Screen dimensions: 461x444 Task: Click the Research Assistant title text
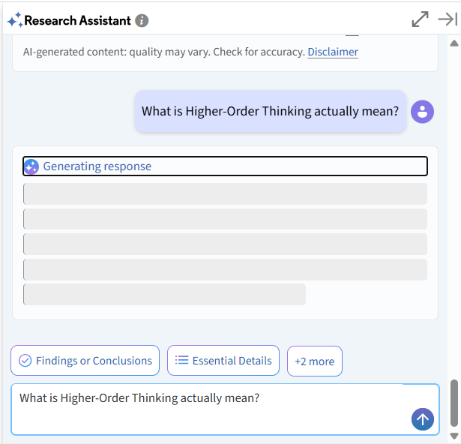78,20
